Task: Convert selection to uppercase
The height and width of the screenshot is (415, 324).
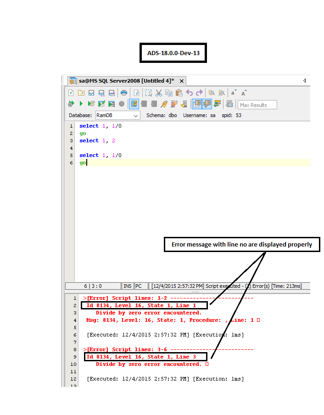Action: click(x=244, y=93)
